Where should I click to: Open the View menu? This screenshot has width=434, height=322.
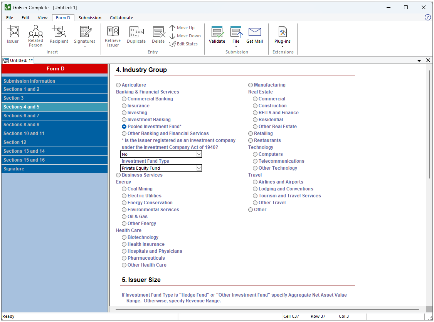click(x=42, y=18)
